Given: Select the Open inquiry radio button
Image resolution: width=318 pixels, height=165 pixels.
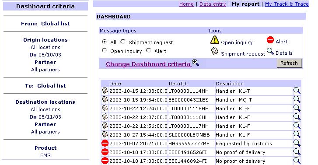Looking at the screenshot, I should [105, 50].
